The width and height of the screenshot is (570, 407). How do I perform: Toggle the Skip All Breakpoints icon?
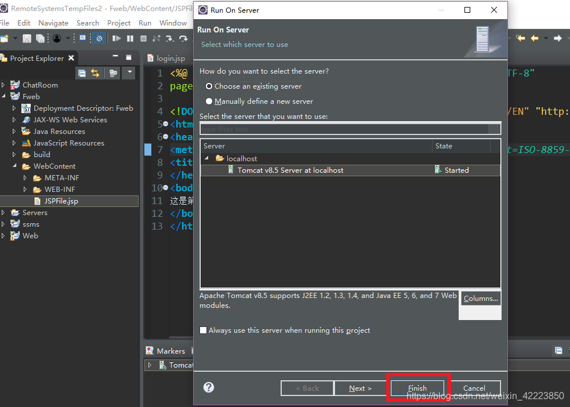coord(99,38)
